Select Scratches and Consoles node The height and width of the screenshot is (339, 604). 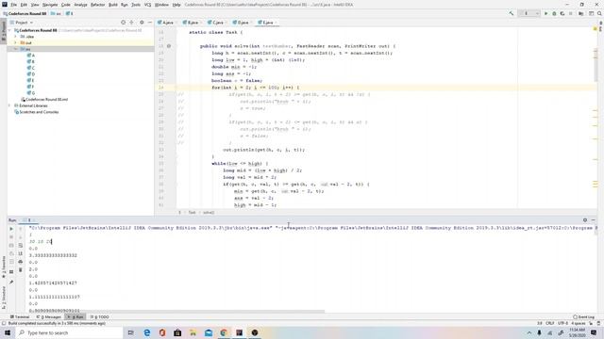tap(36, 112)
